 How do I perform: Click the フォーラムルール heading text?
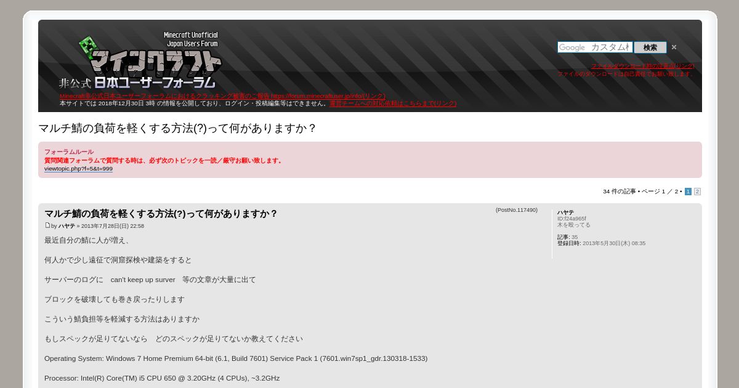(x=69, y=152)
